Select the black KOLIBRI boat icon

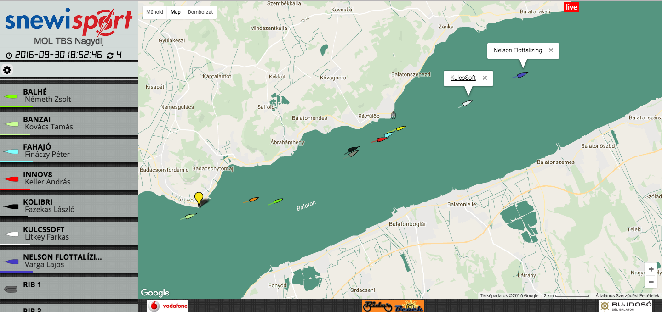[10, 207]
